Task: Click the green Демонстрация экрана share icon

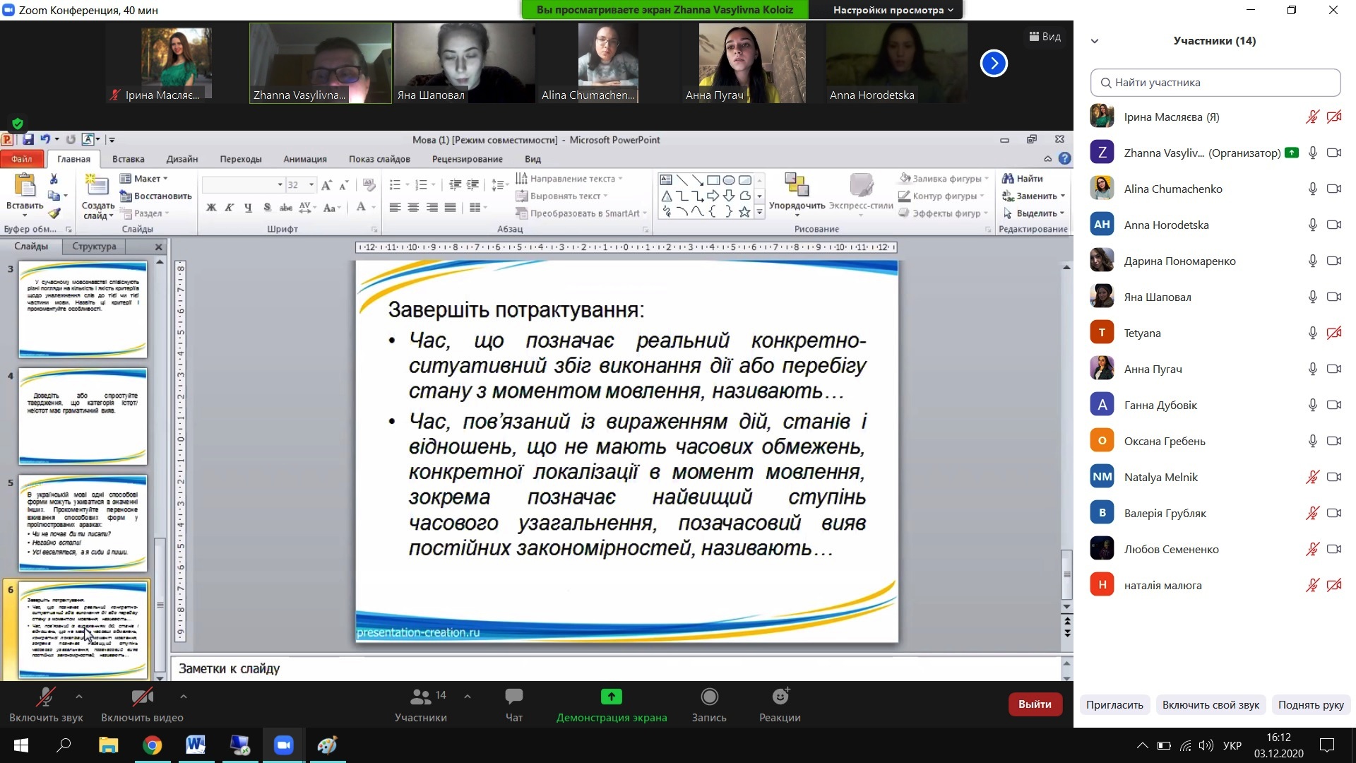Action: 611,697
